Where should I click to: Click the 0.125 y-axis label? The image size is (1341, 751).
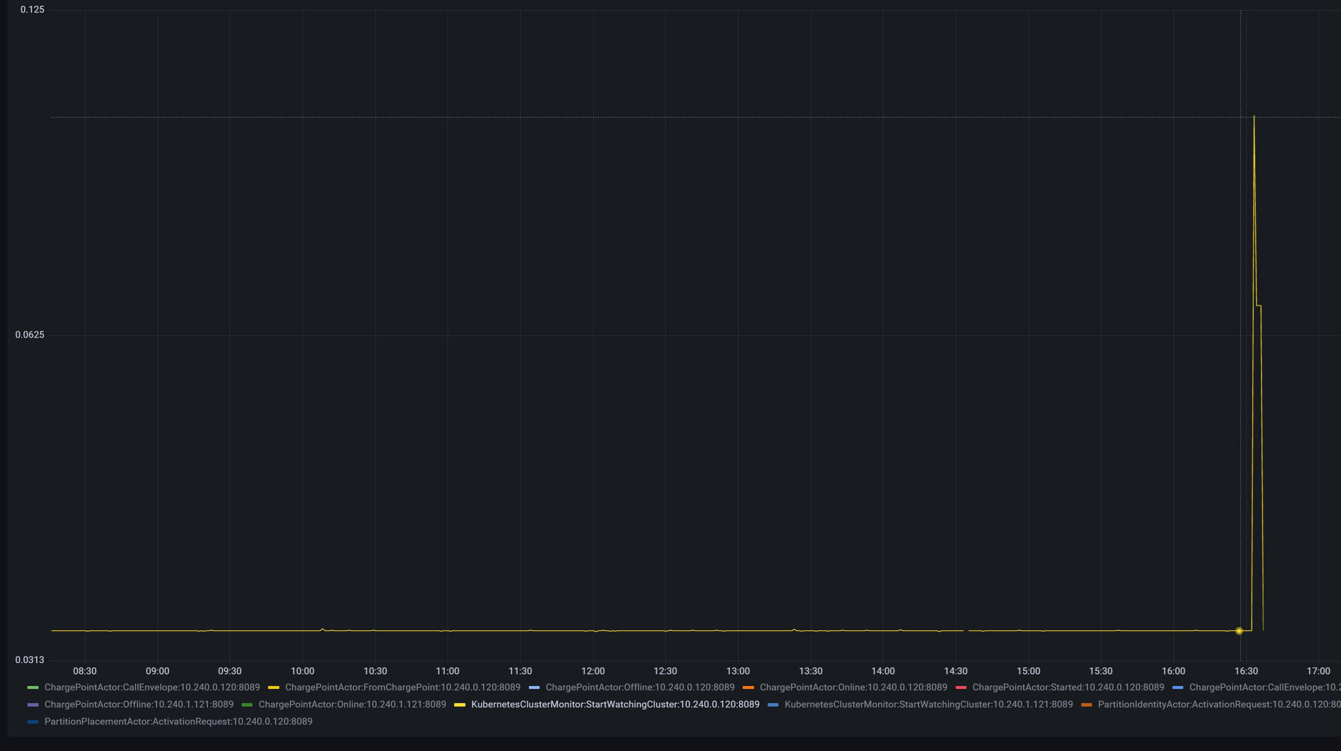point(32,9)
